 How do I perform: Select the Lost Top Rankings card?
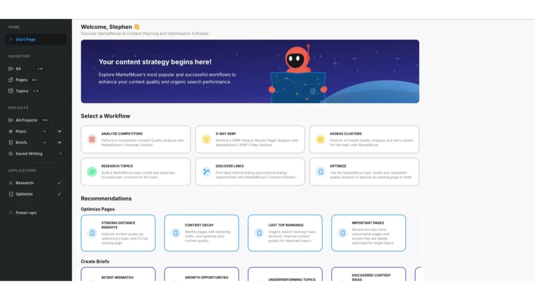point(285,233)
